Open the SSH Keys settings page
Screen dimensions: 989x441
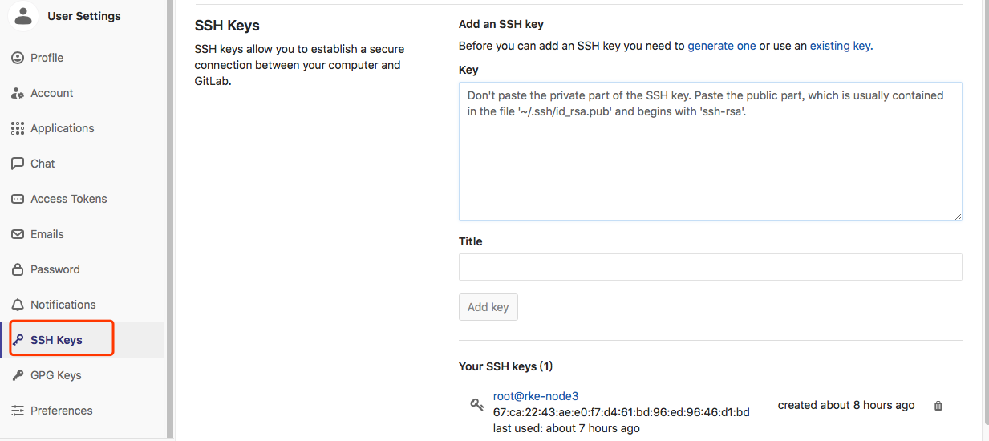pos(56,340)
